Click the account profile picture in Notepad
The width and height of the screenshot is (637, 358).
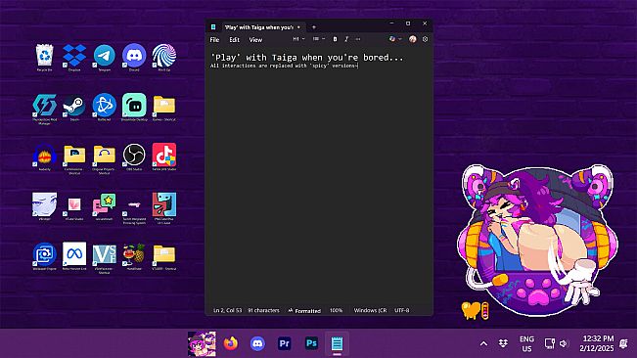point(413,39)
